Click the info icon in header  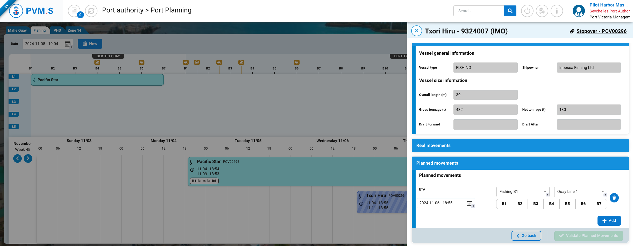coord(557,11)
